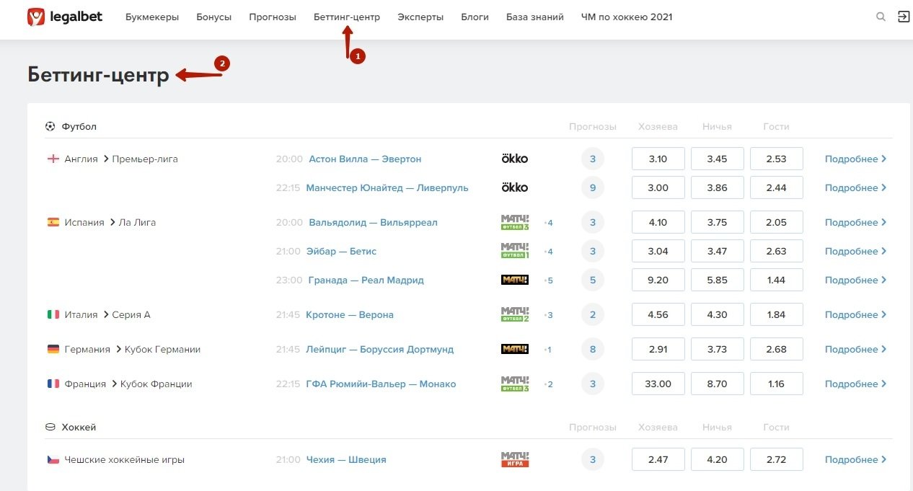Click the football icon next to Футбол
Image resolution: width=913 pixels, height=491 pixels.
tap(50, 126)
